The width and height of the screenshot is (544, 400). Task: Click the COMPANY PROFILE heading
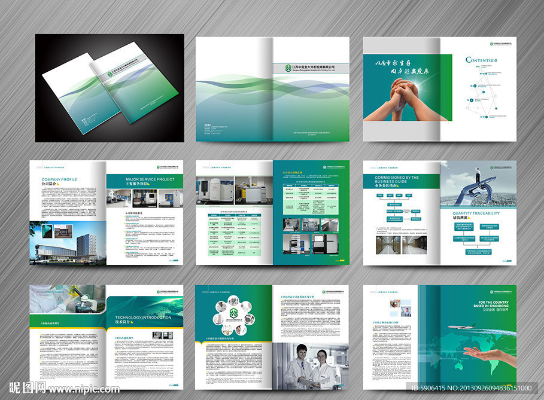(59, 179)
